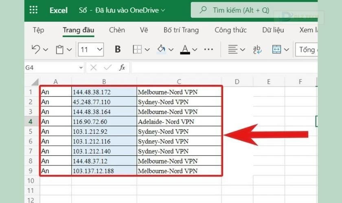This screenshot has width=342, height=203.
Task: Expand the Font color dropdown arrow
Action: click(x=195, y=50)
